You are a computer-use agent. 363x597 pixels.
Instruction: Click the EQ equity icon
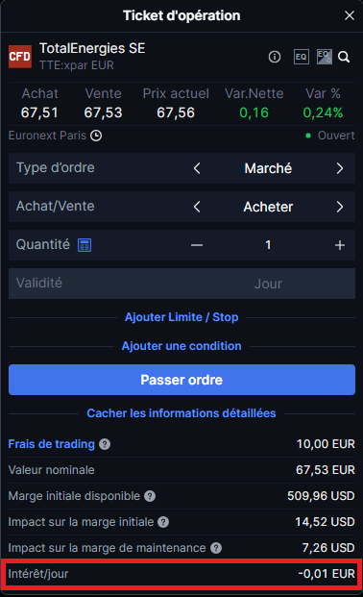point(301,57)
